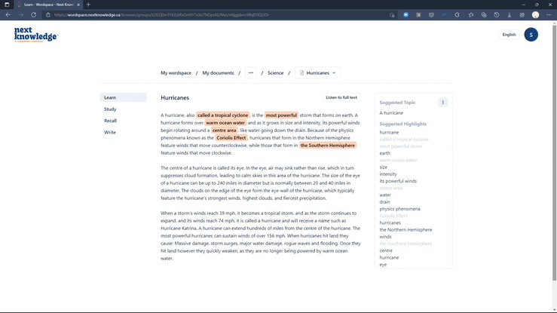Select 'A hurricane' suggested topic
557x313 pixels.
391,113
